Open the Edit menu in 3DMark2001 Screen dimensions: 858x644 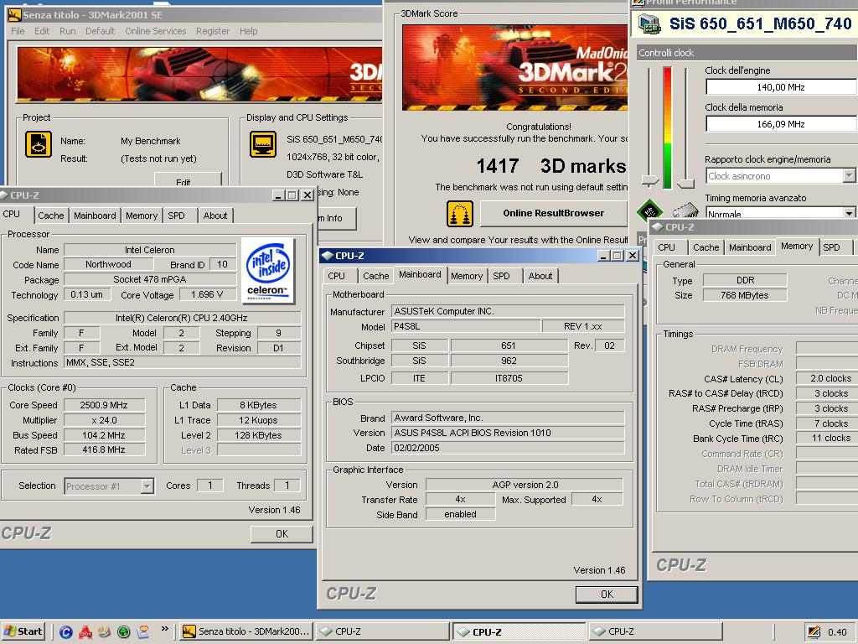coord(42,31)
